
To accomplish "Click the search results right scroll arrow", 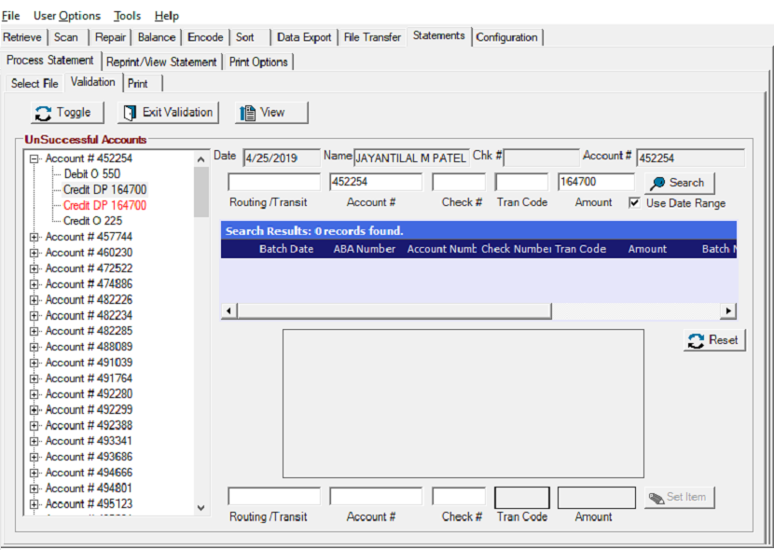I will pyautogui.click(x=728, y=310).
